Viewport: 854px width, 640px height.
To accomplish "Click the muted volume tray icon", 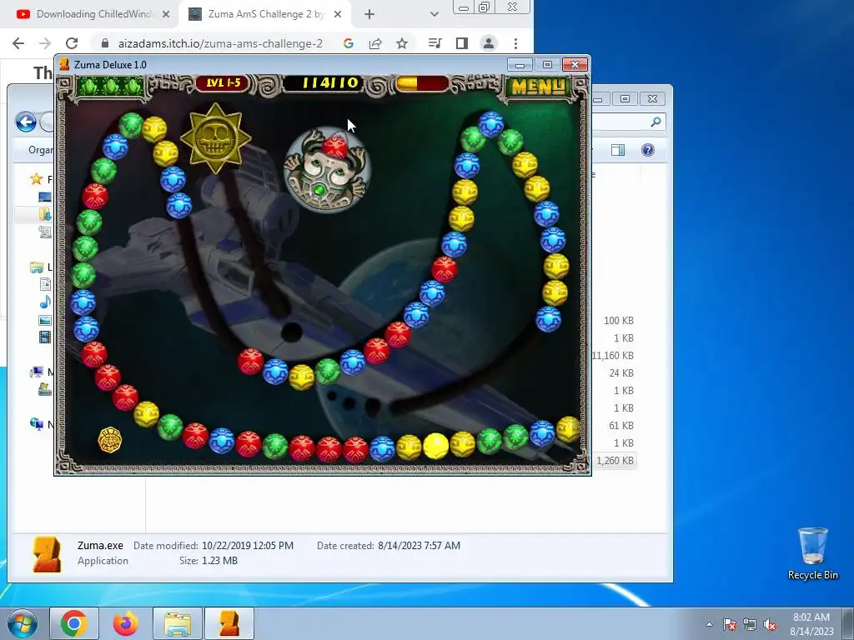I will [x=770, y=624].
